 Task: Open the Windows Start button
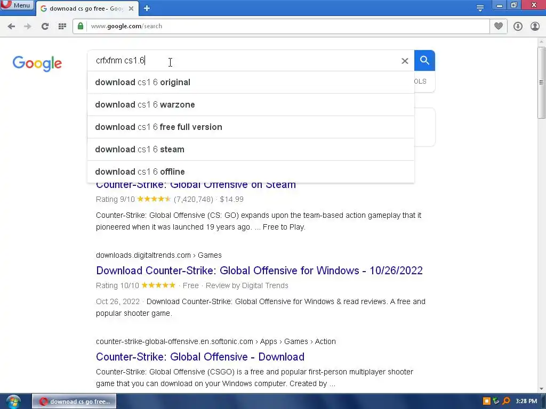coord(13,402)
